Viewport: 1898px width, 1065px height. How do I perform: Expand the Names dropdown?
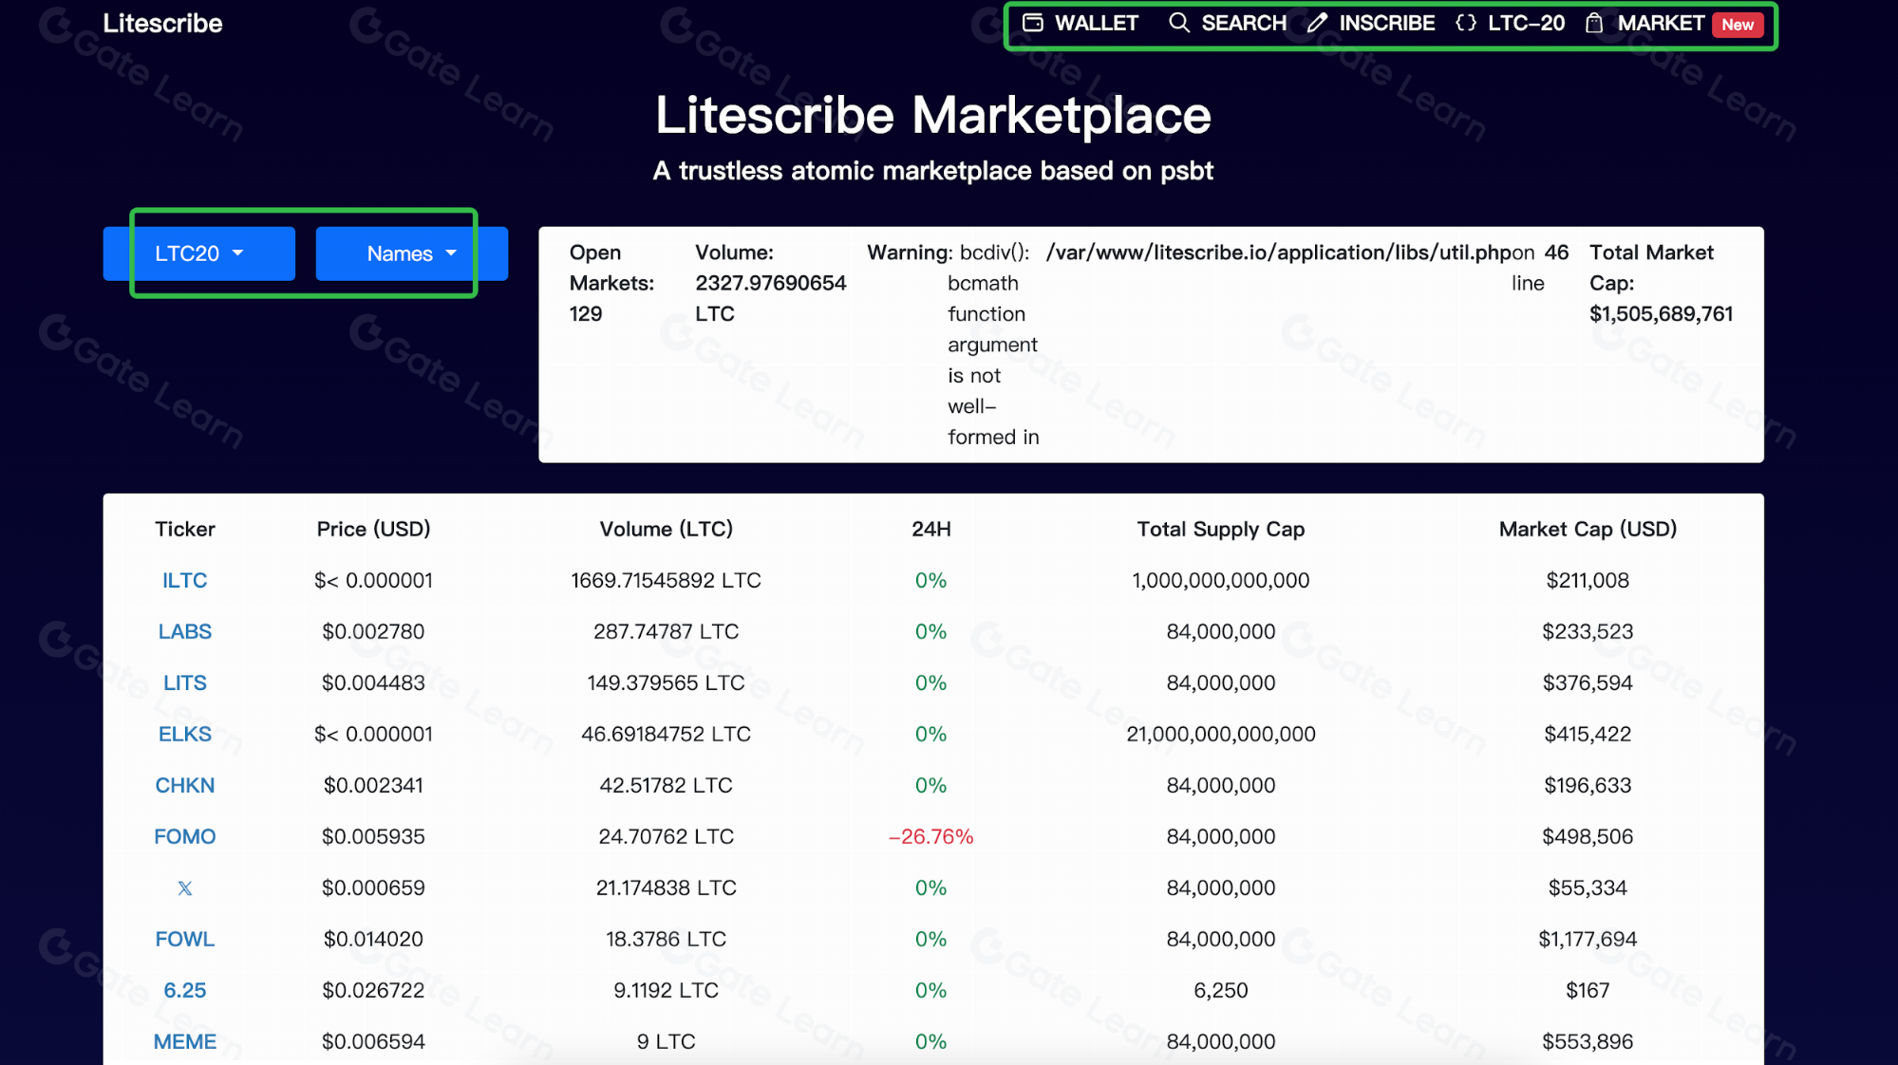click(411, 253)
